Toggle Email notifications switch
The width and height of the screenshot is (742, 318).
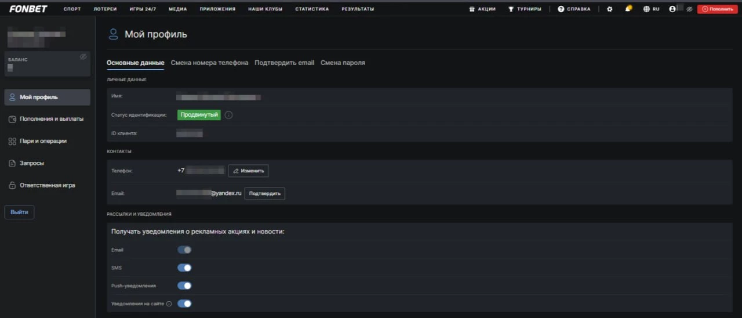tap(184, 250)
